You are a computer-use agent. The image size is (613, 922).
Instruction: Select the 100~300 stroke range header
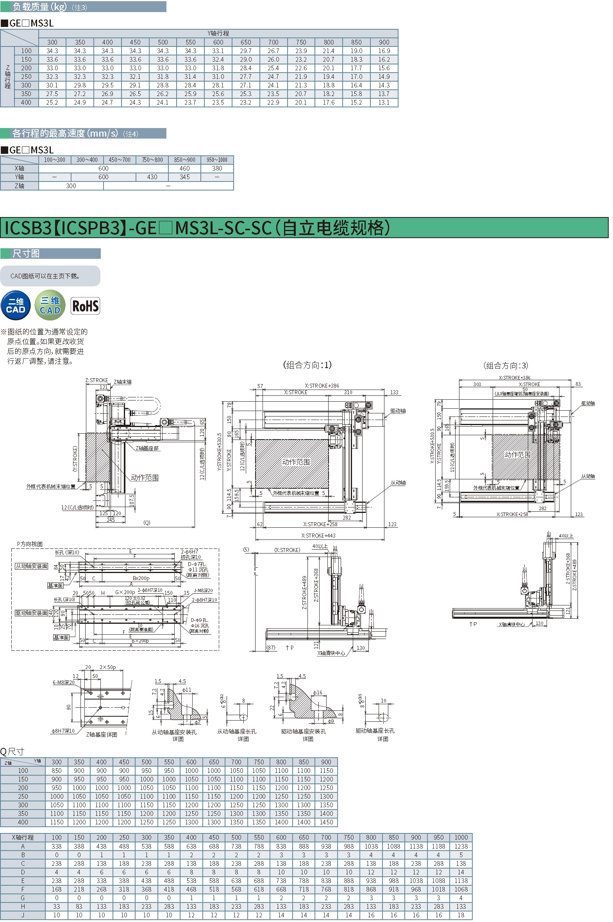click(55, 161)
